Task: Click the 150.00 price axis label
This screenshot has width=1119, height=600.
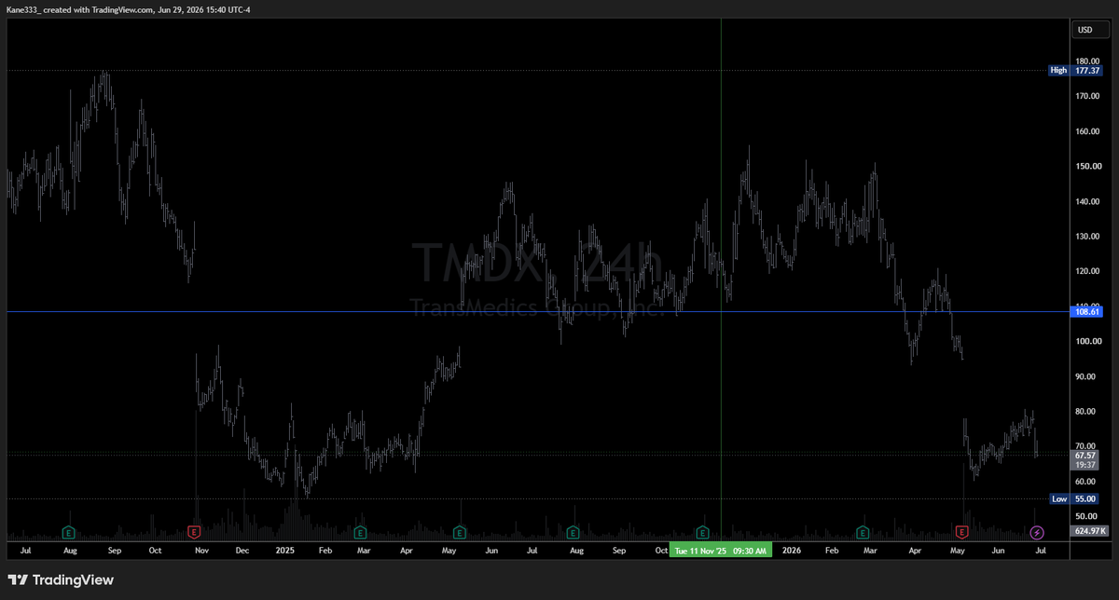Action: click(x=1087, y=166)
